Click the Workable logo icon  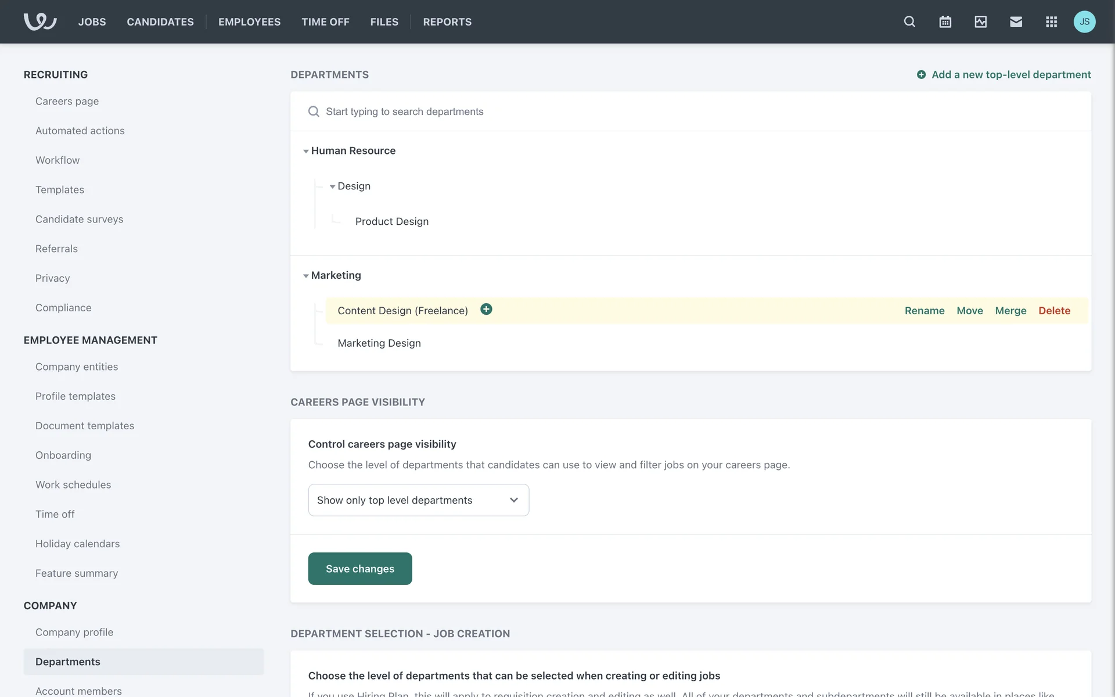(x=39, y=21)
